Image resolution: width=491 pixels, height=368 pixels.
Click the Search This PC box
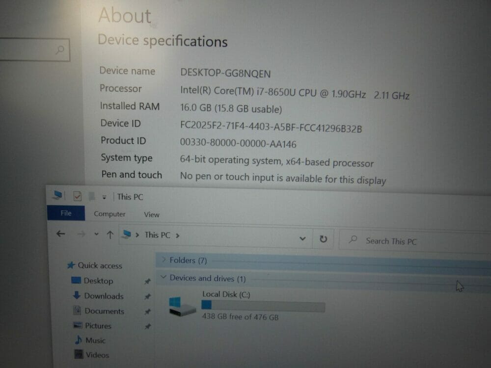click(415, 241)
